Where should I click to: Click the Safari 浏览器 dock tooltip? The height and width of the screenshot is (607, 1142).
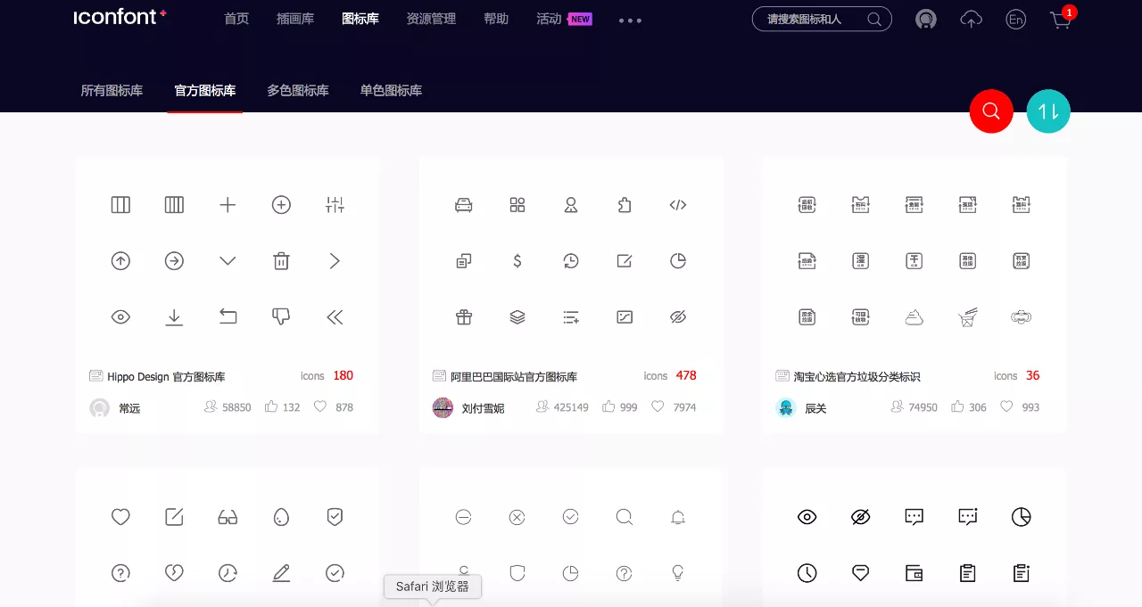click(x=433, y=586)
